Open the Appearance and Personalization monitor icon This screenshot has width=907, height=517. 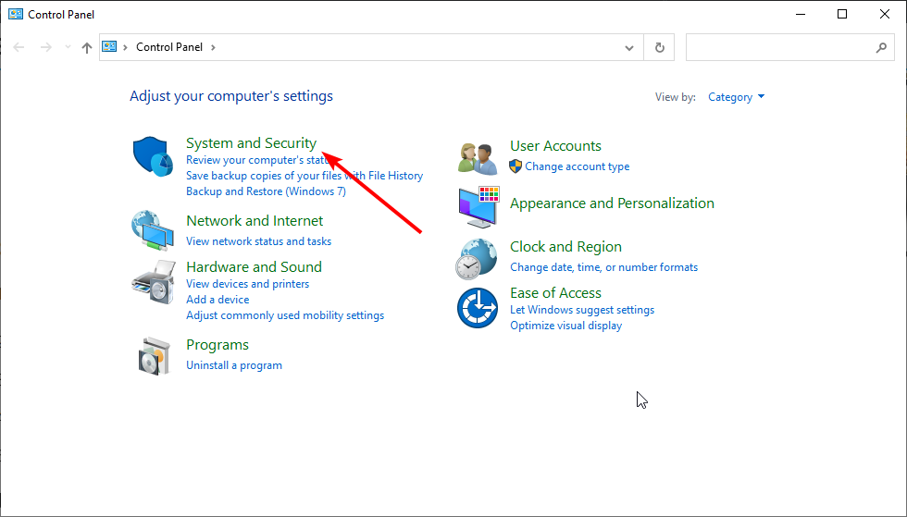click(x=478, y=206)
